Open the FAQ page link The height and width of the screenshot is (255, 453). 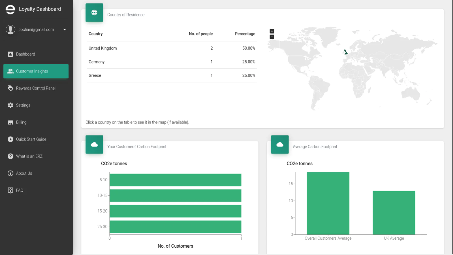click(x=20, y=190)
